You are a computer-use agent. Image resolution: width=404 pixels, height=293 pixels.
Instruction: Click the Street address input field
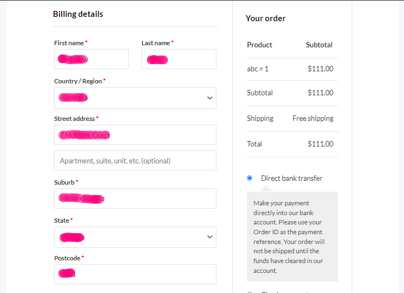coord(135,135)
